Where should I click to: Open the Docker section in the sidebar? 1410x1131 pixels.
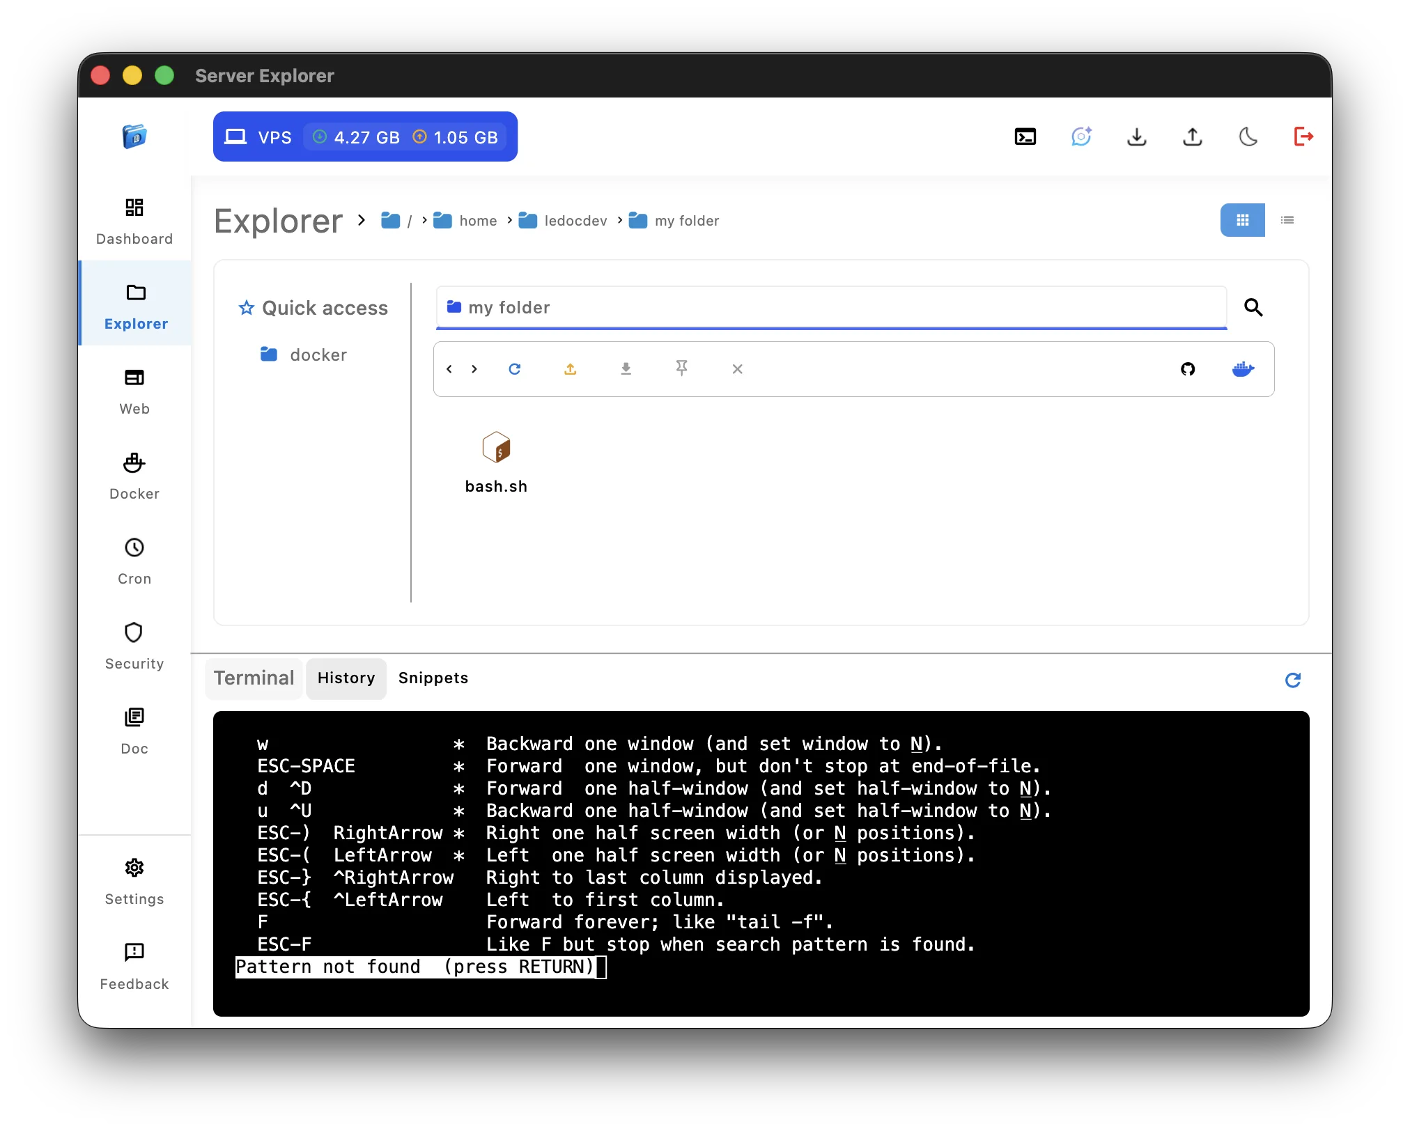[x=134, y=476]
